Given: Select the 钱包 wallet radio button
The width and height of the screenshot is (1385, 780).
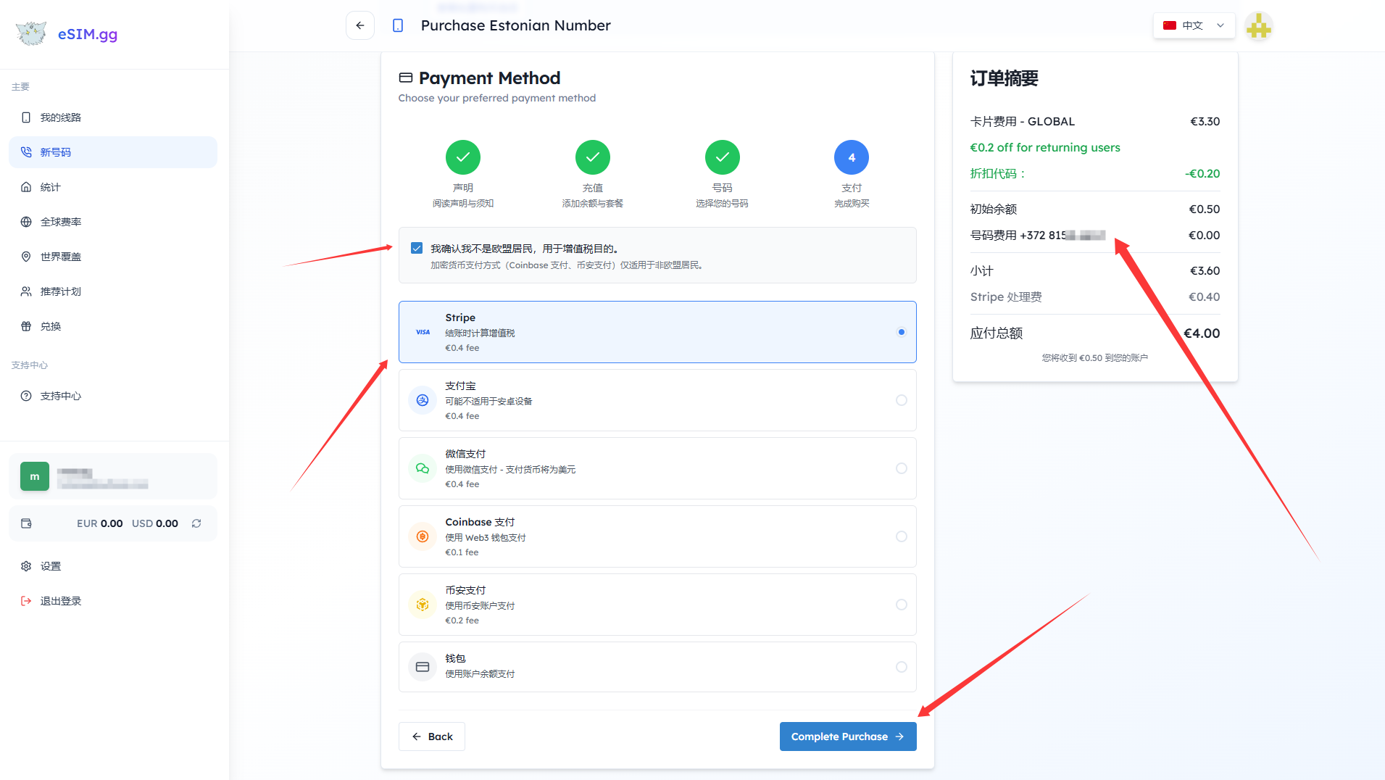Looking at the screenshot, I should [901, 667].
